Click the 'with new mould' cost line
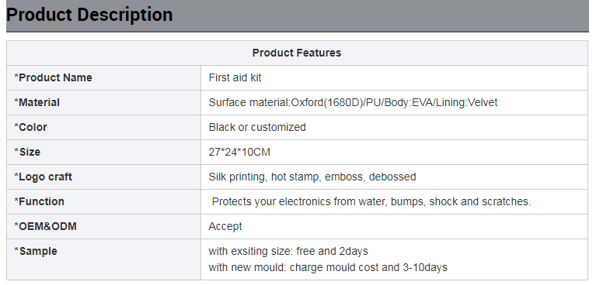Viewport: 596px width, 285px height. tap(328, 267)
